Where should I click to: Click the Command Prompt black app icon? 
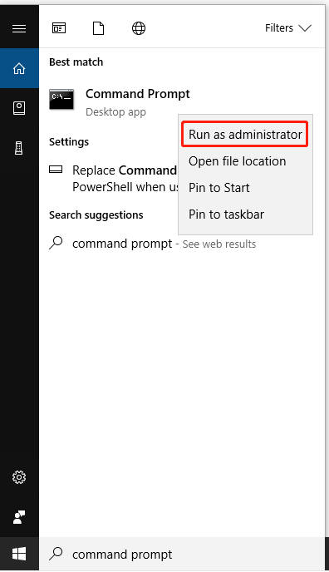(x=61, y=99)
